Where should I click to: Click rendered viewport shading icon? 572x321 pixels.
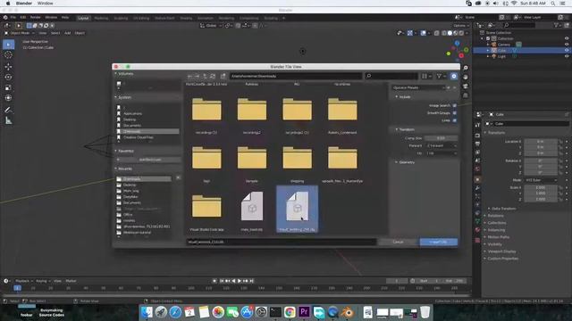coord(461,33)
